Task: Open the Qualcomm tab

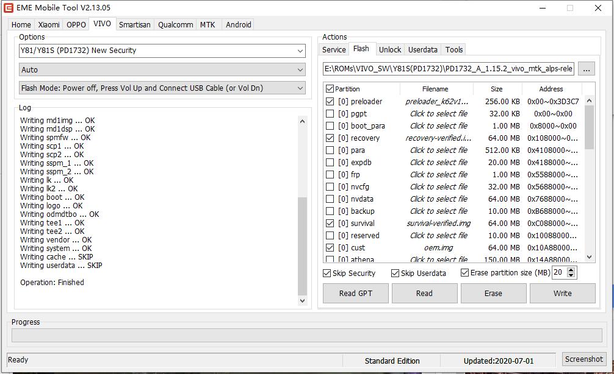Action: coord(175,24)
